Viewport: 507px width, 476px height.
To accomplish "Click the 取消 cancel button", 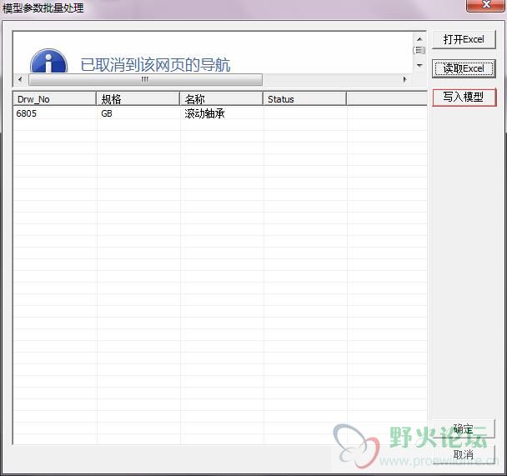I will [464, 454].
